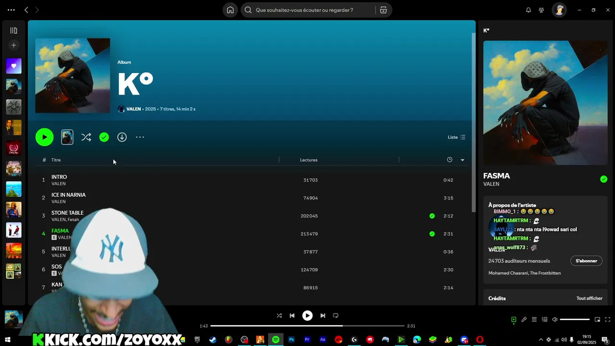Image resolution: width=615 pixels, height=346 pixels.
Task: Toggle saved checkmark on STONE TABLE row
Action: click(x=432, y=216)
